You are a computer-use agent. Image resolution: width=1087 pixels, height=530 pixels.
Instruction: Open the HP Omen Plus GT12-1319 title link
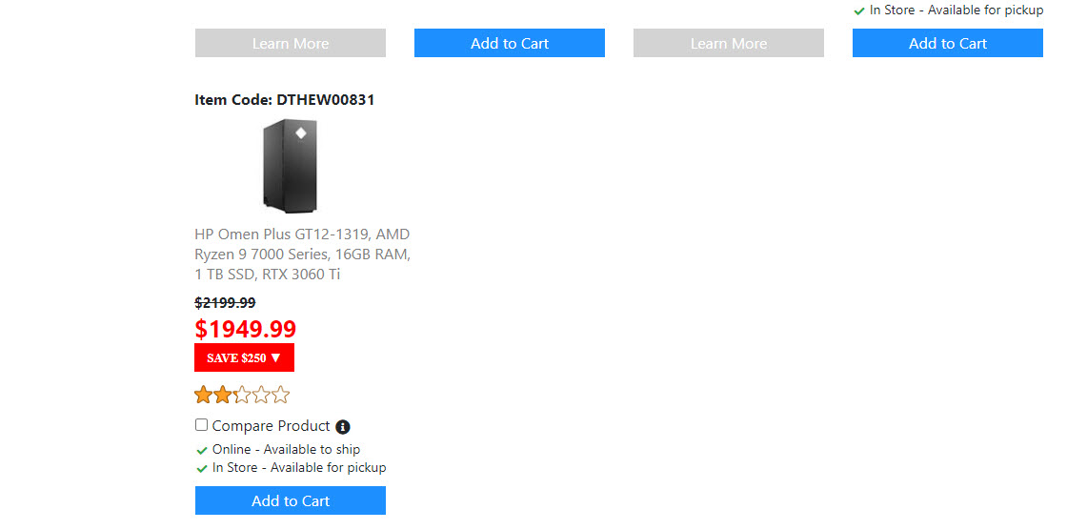[302, 254]
